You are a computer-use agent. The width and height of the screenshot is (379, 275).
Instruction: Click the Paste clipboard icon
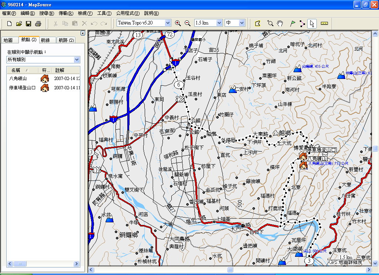tap(75, 23)
